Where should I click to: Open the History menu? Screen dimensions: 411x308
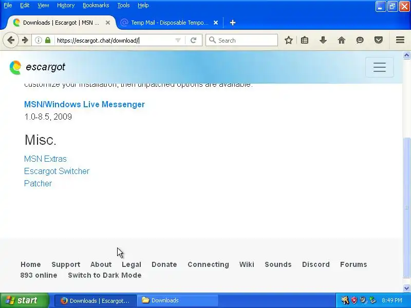point(66,5)
